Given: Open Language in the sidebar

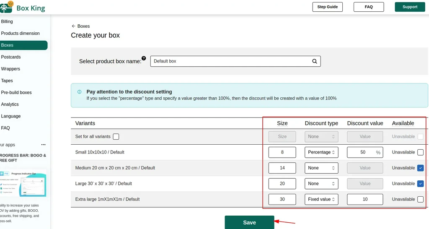Looking at the screenshot, I should [10, 116].
